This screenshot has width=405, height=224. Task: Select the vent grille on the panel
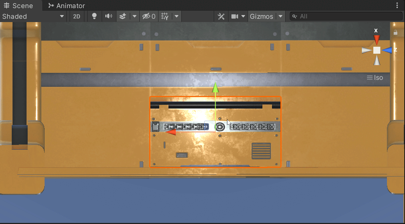pos(261,151)
